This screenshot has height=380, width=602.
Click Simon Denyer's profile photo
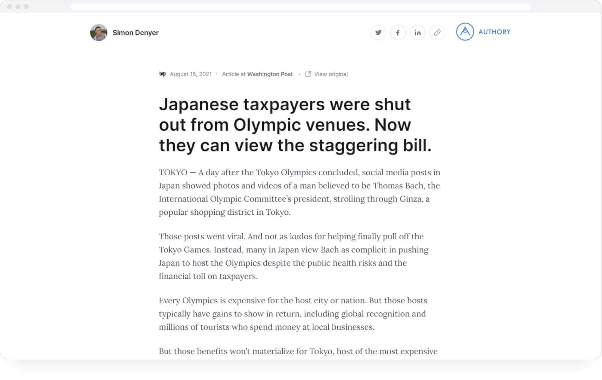coord(99,32)
